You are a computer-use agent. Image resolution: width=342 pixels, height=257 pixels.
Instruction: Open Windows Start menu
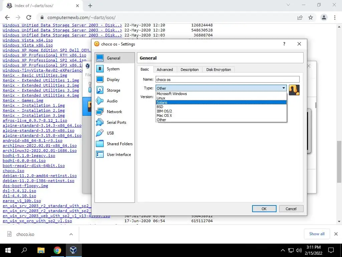tap(8, 250)
